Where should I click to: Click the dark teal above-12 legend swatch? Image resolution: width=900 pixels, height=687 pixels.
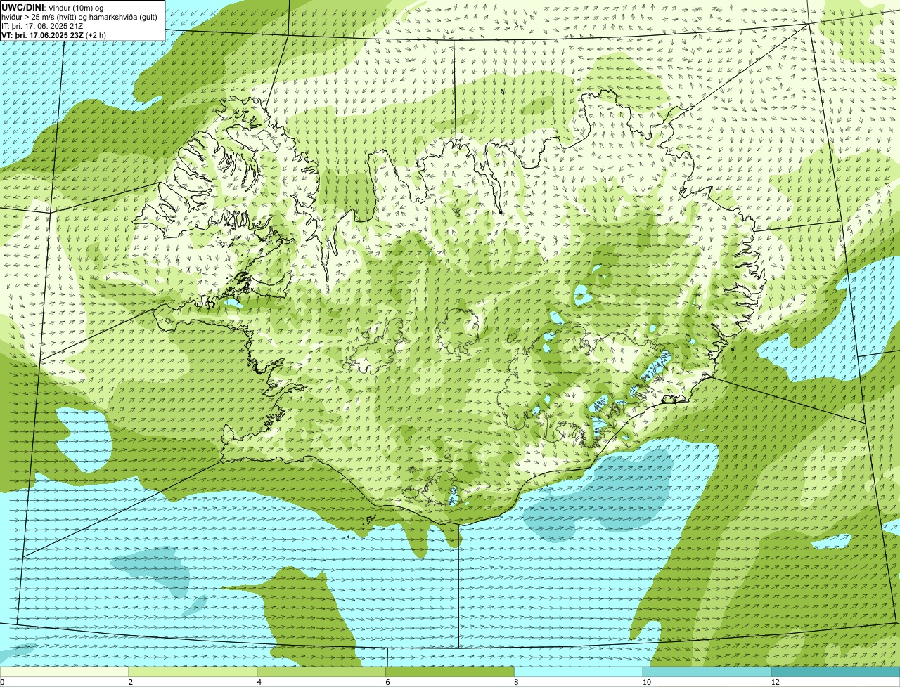coord(835,672)
